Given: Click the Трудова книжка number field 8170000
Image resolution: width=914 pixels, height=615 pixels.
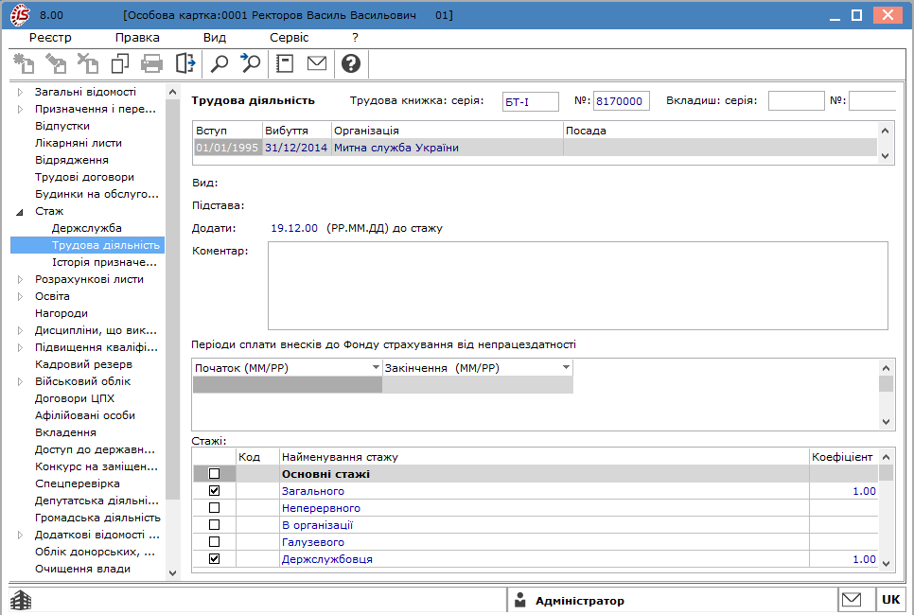Looking at the screenshot, I should [622, 101].
